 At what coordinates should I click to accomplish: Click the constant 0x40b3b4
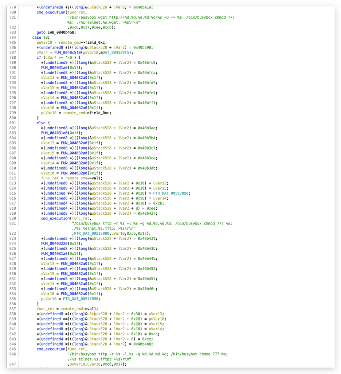pos(147,138)
